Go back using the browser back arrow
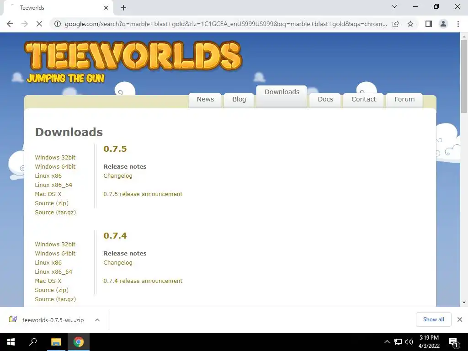 click(10, 24)
